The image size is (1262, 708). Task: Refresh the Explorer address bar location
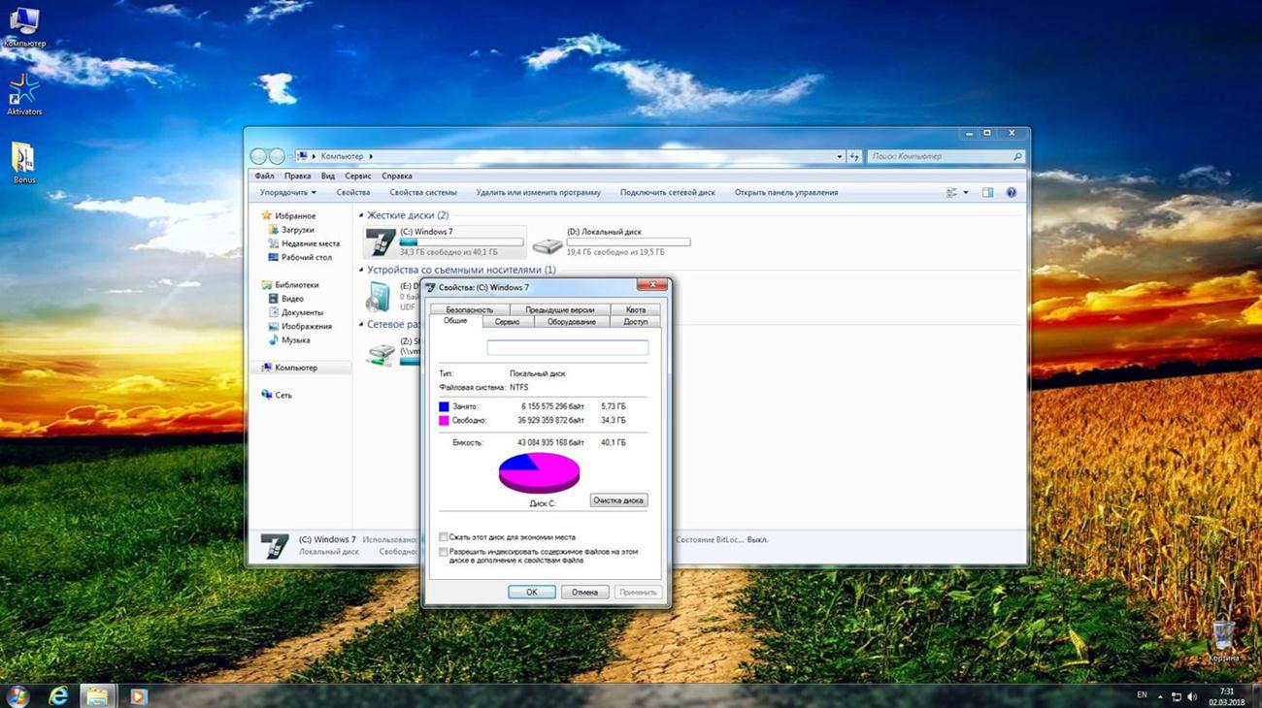coord(854,156)
